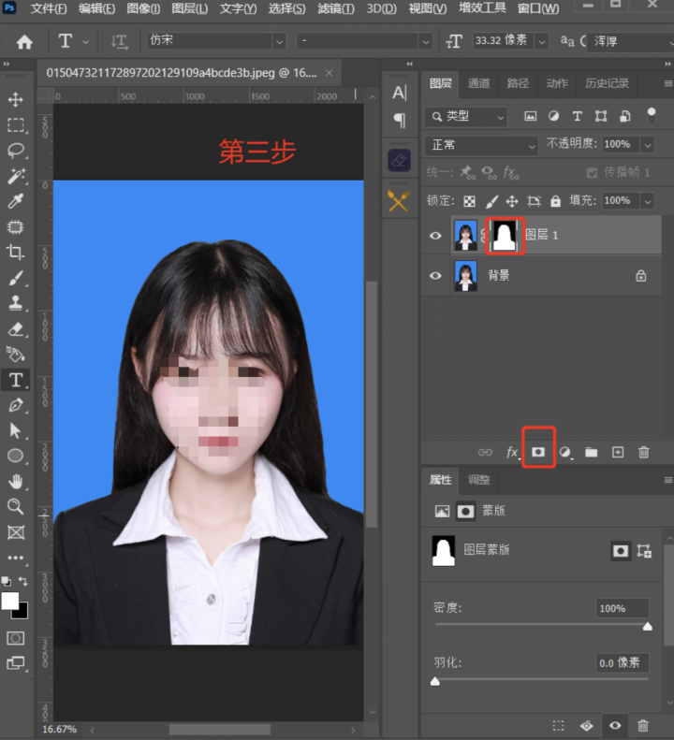Screen dimensions: 674x740
Task: Open the Character panel icon
Action: click(399, 93)
